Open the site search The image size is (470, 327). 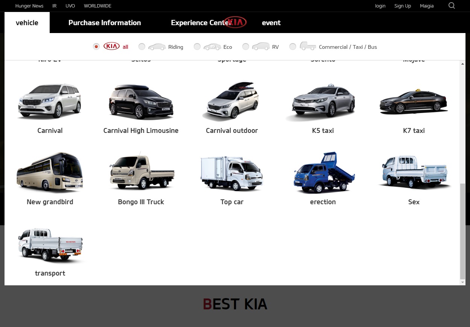click(x=452, y=6)
